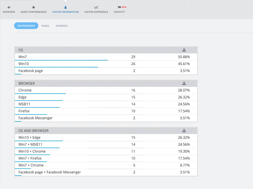Select the Win7 + Firefox row
The width and height of the screenshot is (253, 189).
[106, 158]
